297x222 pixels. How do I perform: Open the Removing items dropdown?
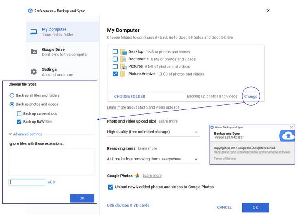click(x=153, y=159)
